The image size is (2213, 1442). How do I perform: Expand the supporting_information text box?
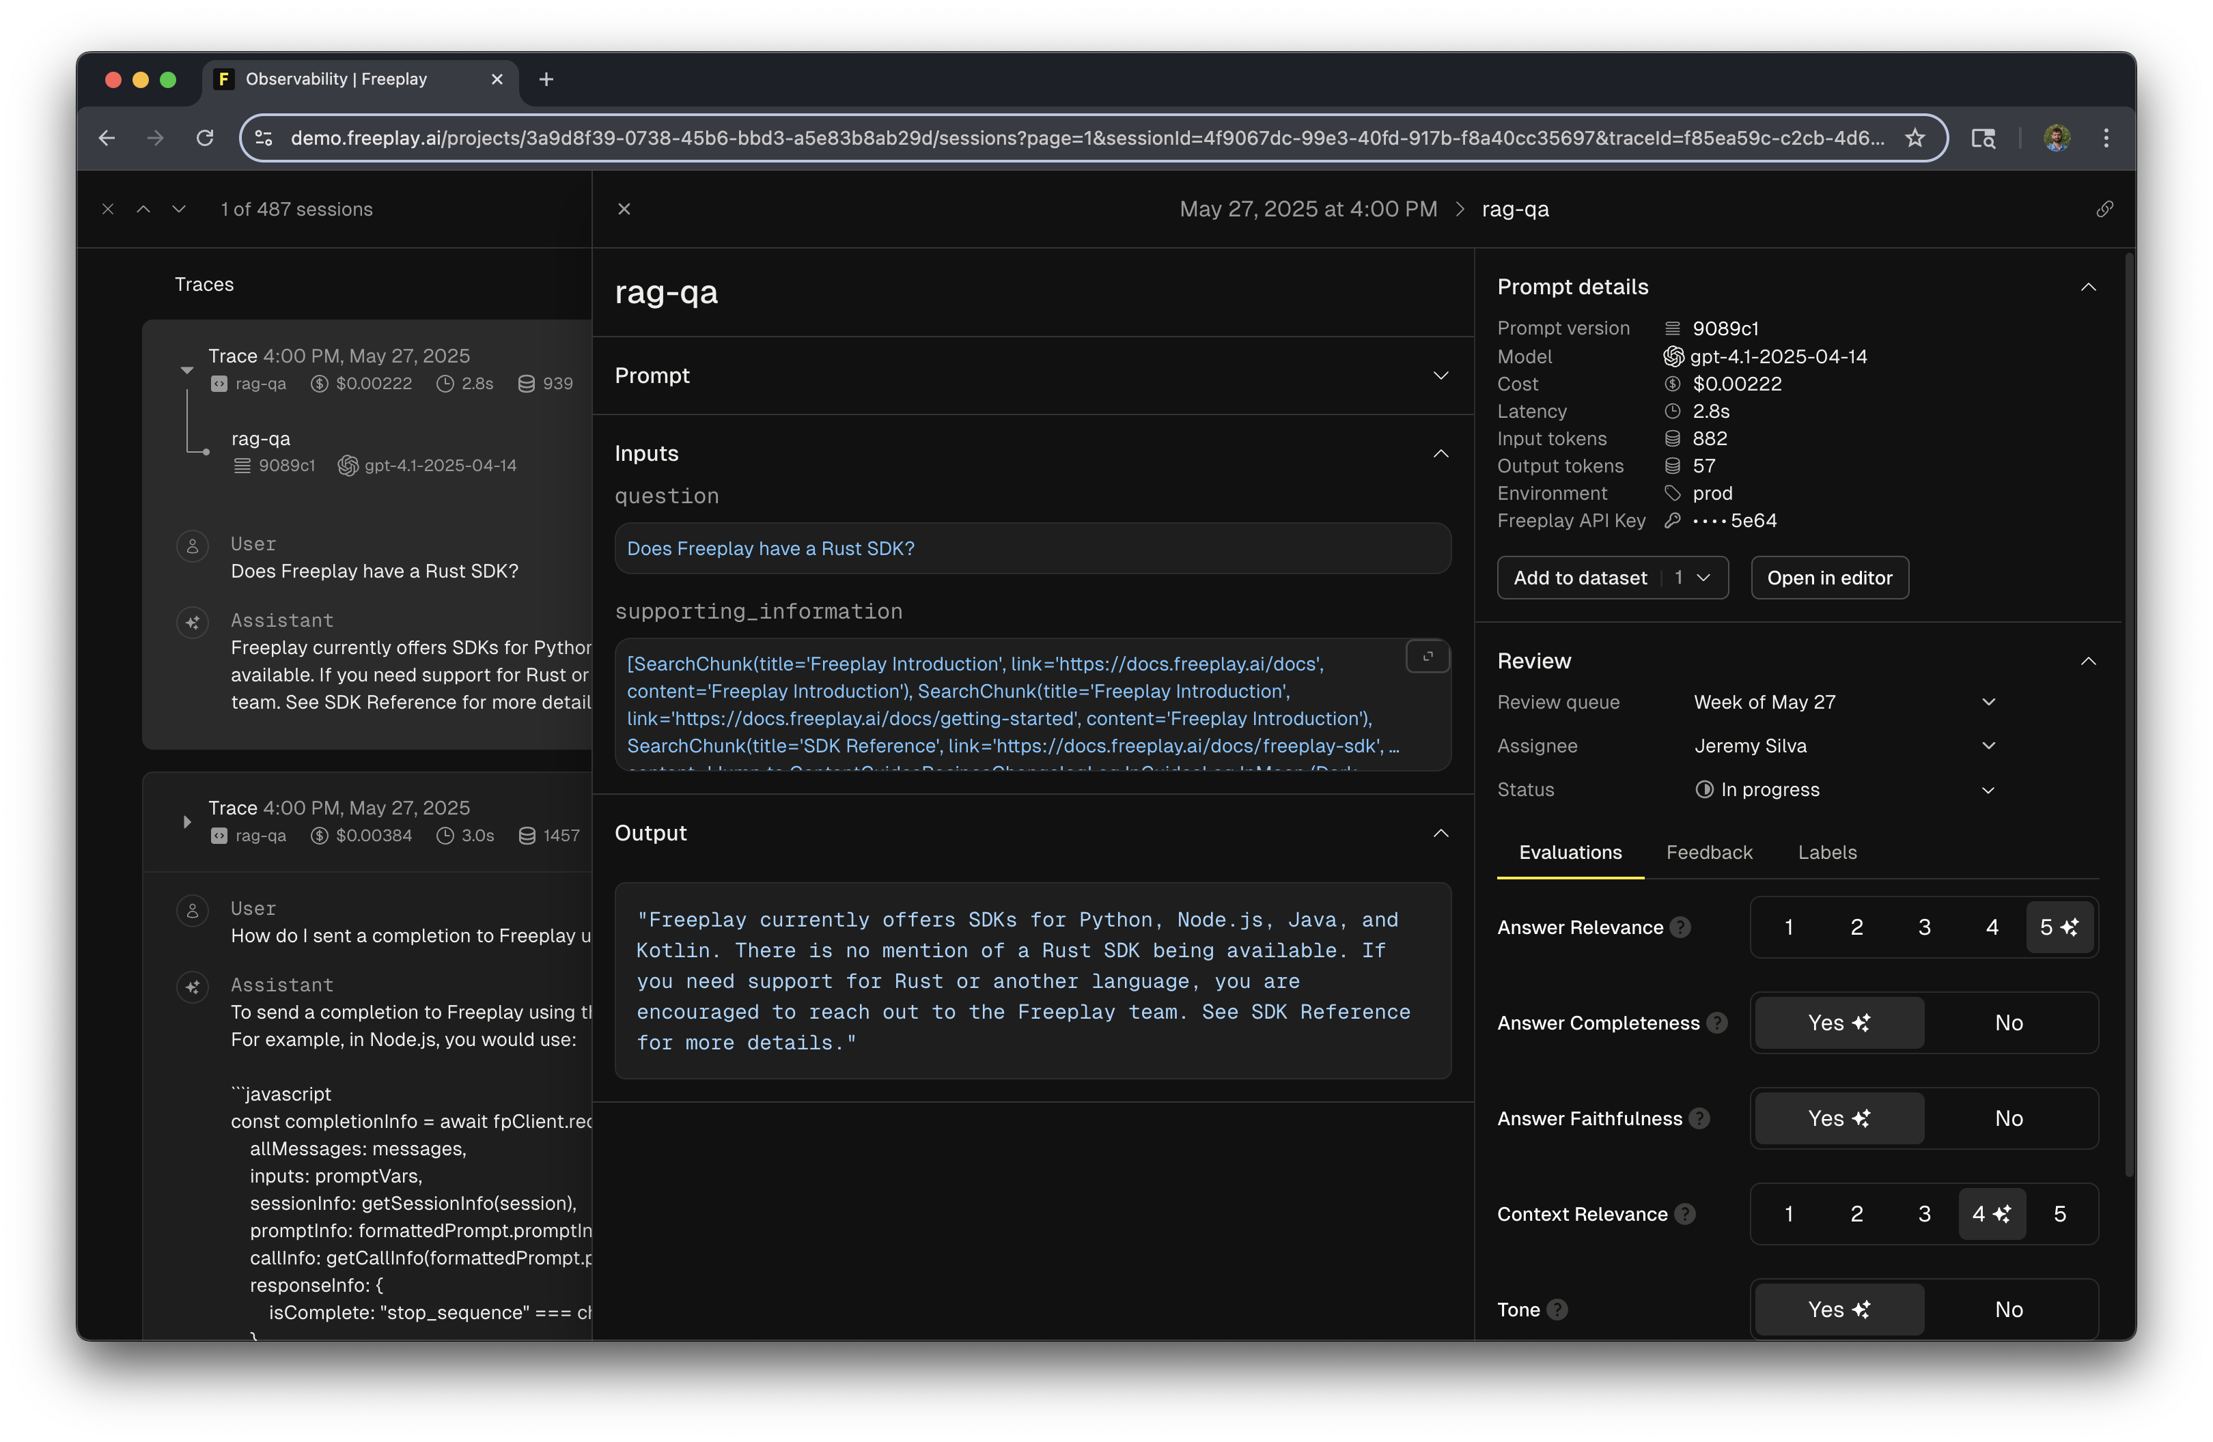(x=1428, y=656)
